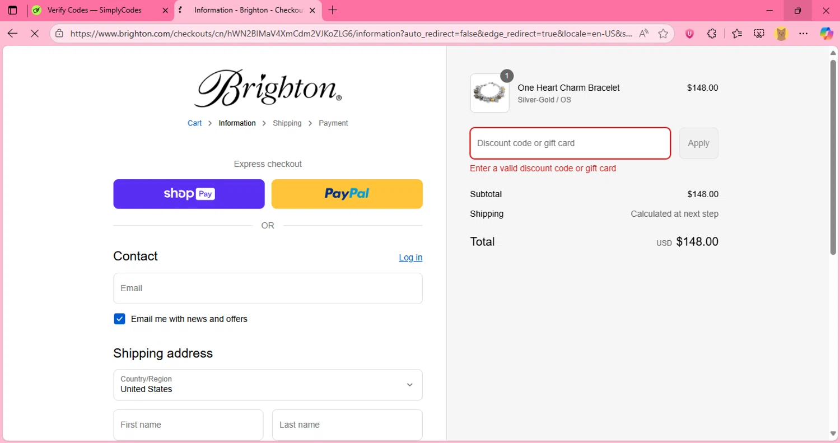Viewport: 840px width, 443px height.
Task: Click the Express checkout heading
Action: pos(268,164)
